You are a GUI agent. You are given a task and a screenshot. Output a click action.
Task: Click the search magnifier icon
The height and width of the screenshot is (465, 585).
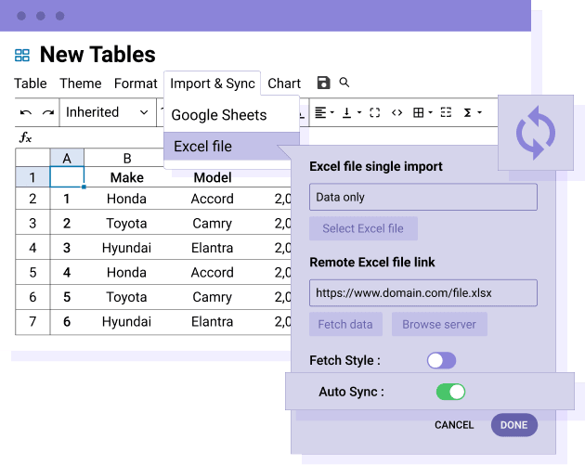pos(344,83)
